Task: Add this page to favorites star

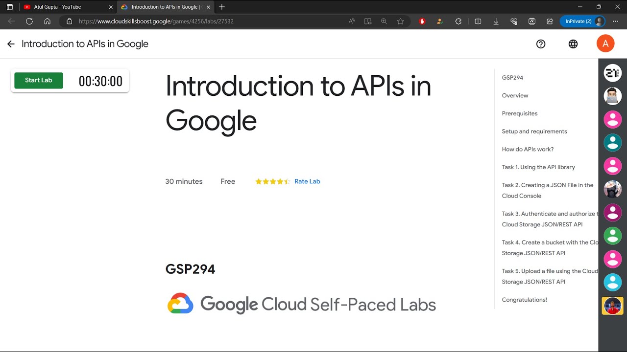Action: click(400, 22)
